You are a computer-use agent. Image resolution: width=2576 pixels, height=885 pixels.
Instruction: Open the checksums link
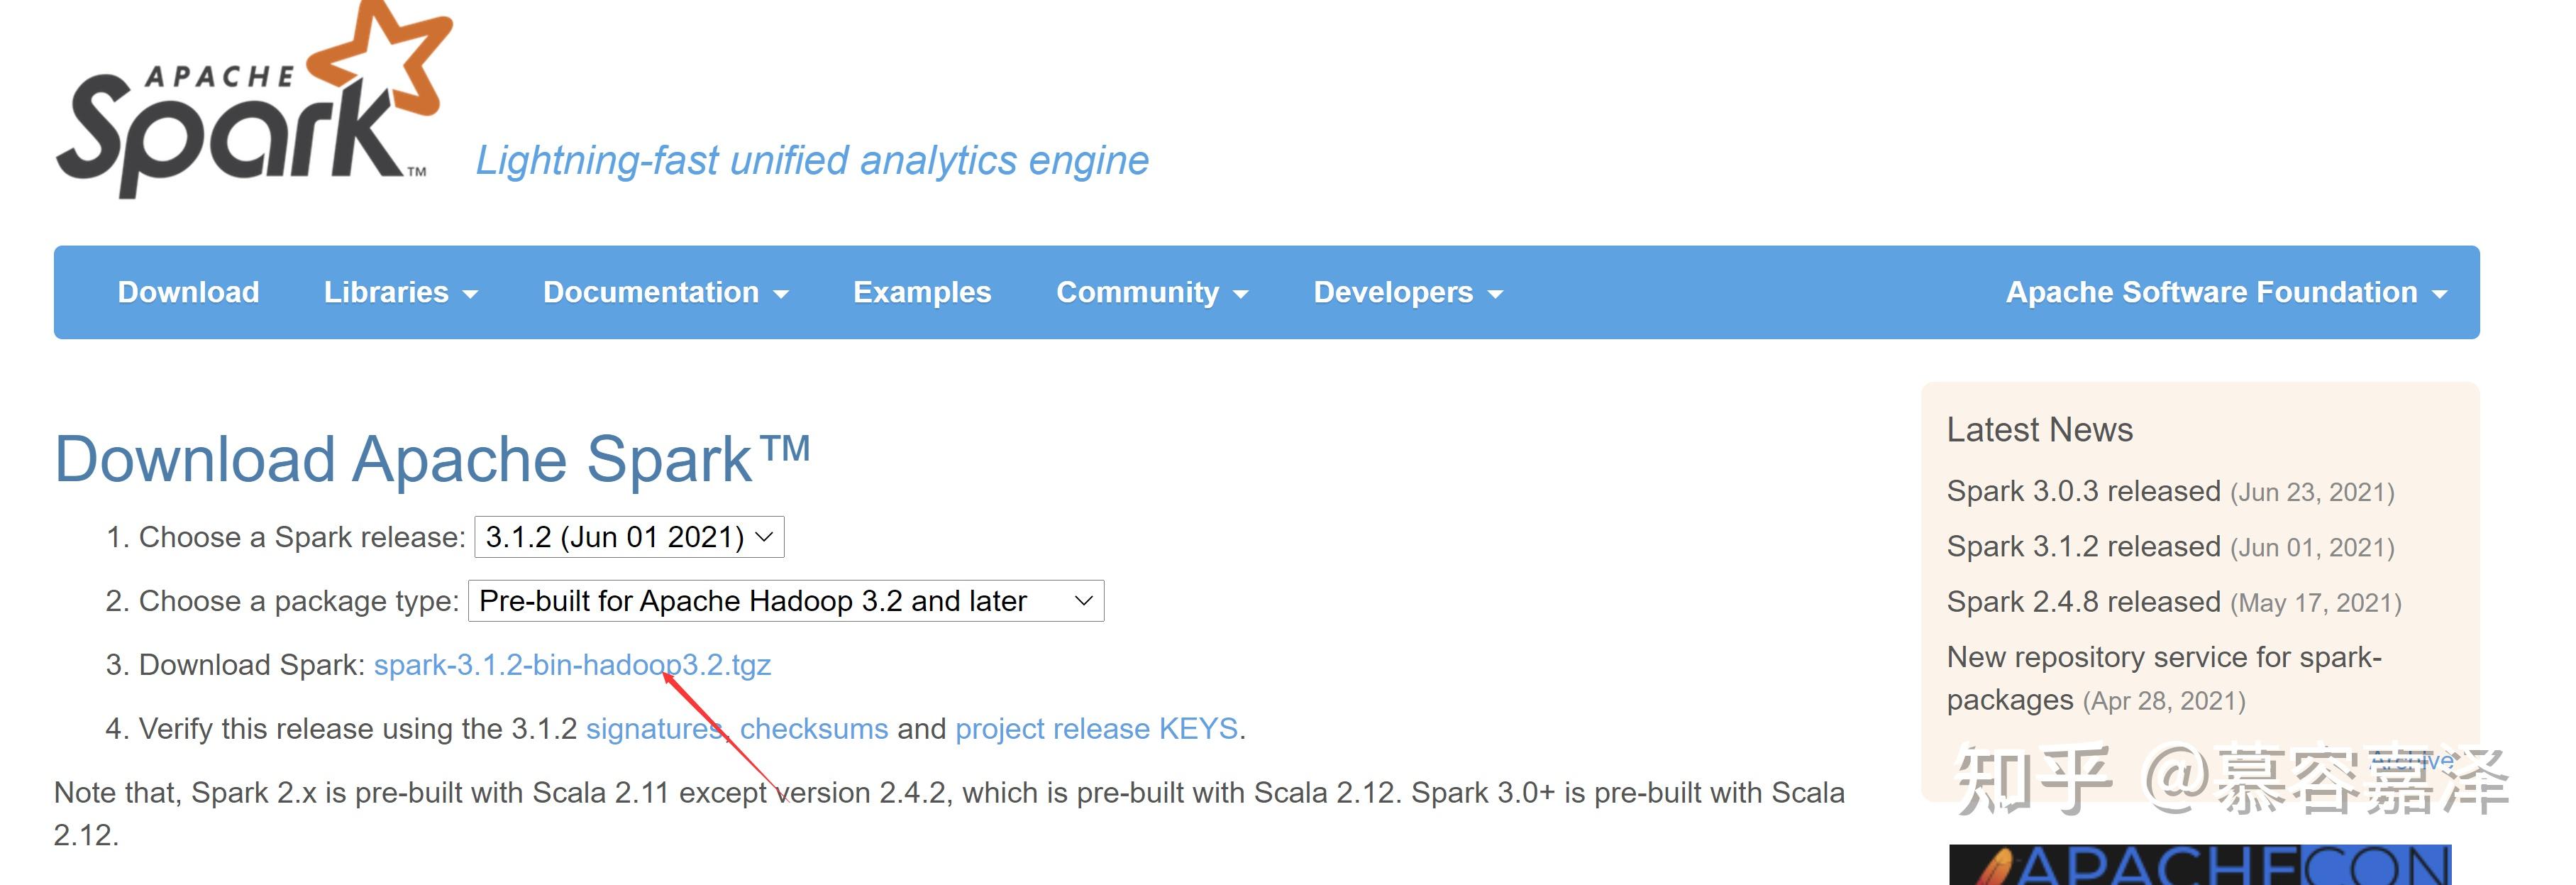click(x=813, y=729)
